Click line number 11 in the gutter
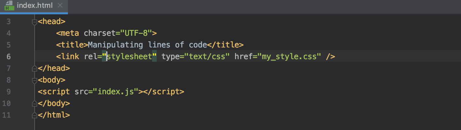 point(7,115)
